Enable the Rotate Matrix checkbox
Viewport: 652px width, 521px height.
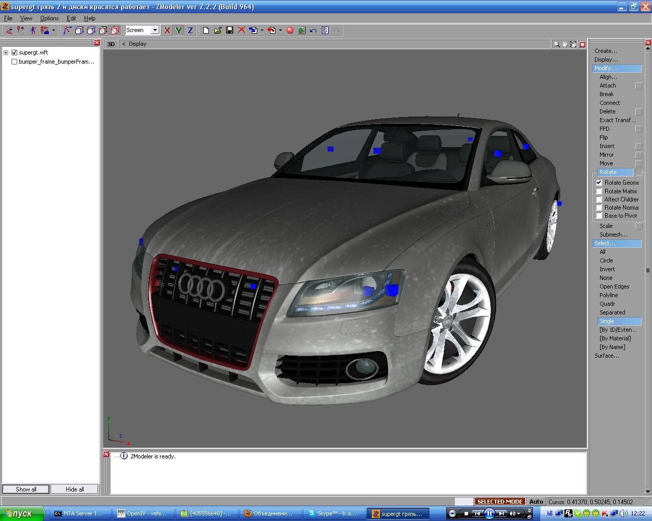click(599, 191)
